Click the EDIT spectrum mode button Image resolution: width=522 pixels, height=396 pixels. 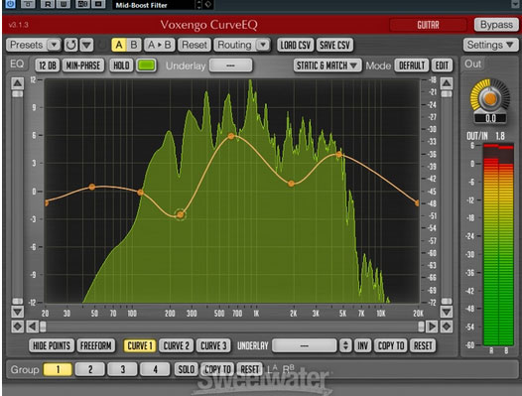pos(442,66)
